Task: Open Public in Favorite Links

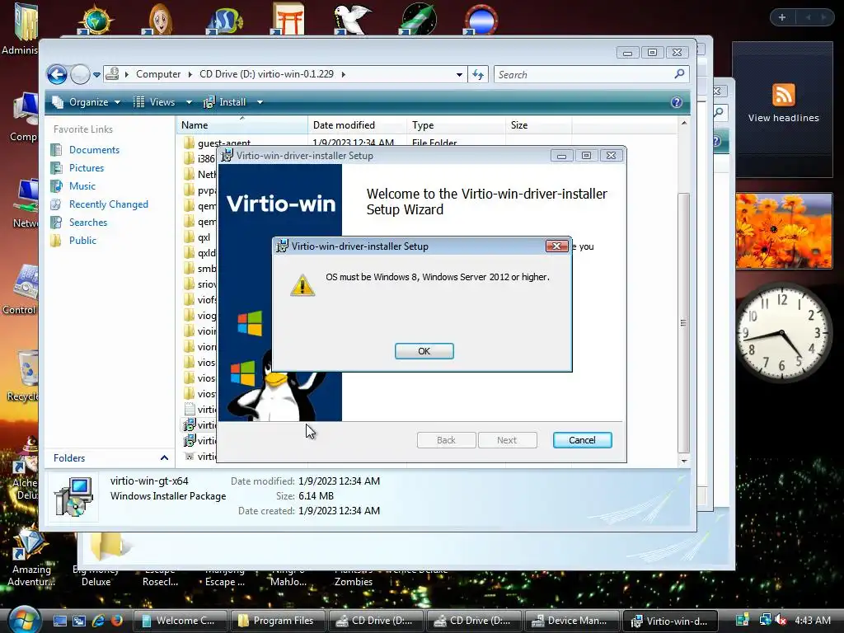Action: pyautogui.click(x=82, y=241)
